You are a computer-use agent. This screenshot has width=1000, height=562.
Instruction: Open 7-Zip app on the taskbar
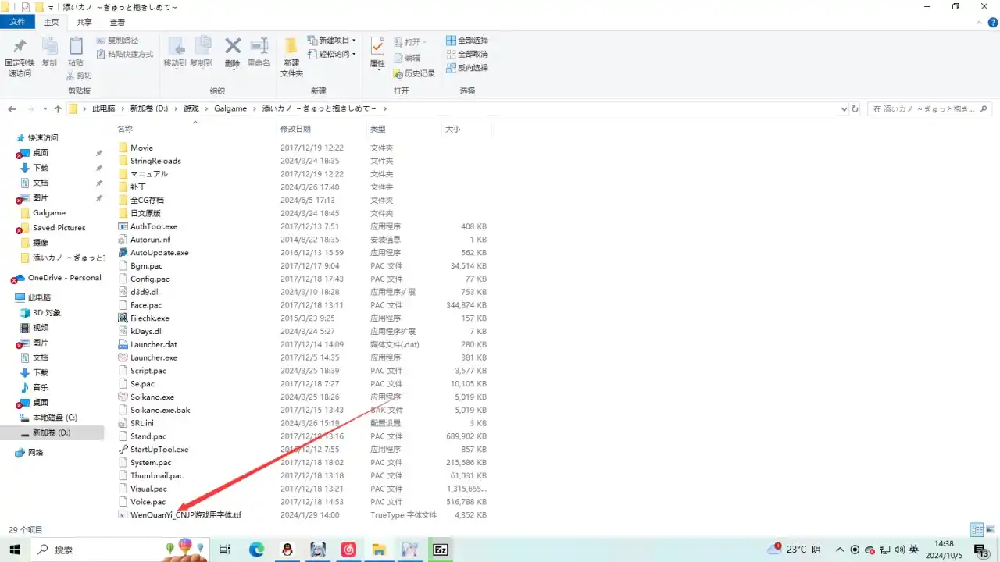point(441,550)
